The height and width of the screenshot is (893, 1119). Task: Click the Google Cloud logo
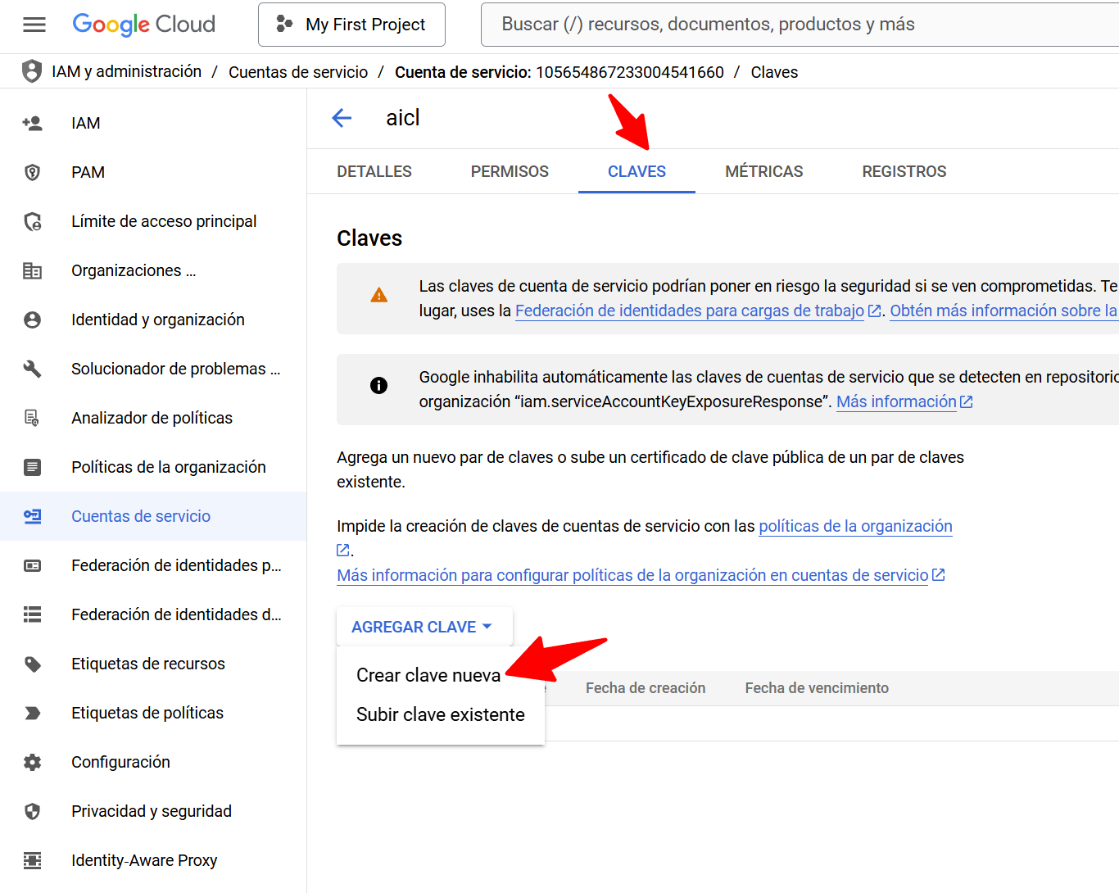144,25
